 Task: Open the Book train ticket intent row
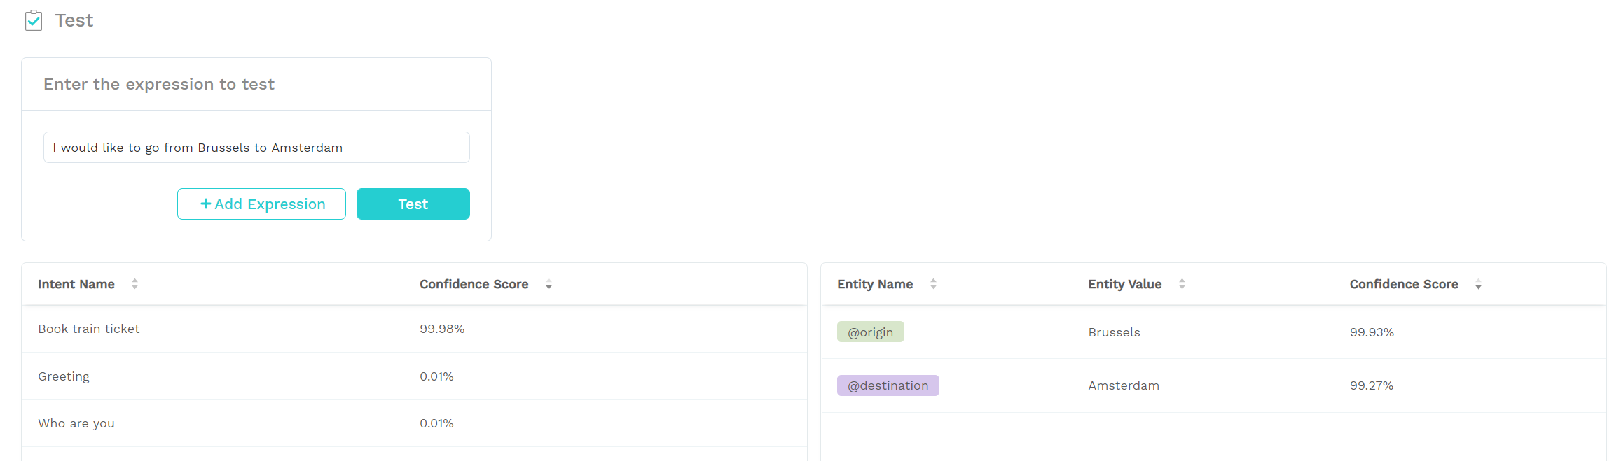coord(414,329)
